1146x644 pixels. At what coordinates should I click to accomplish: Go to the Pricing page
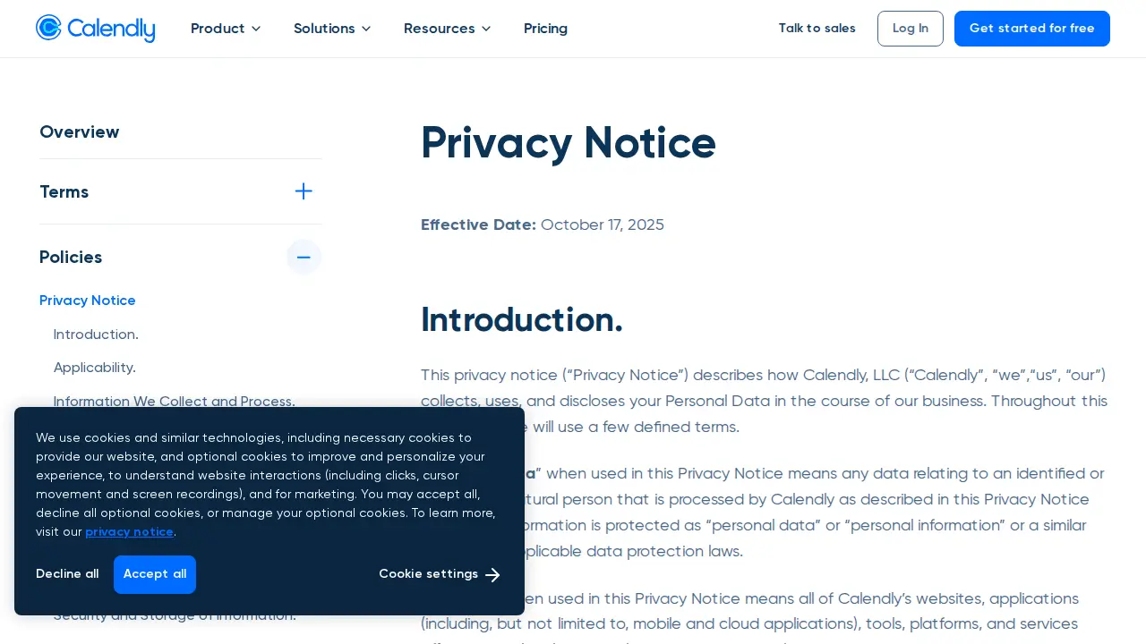click(x=545, y=29)
